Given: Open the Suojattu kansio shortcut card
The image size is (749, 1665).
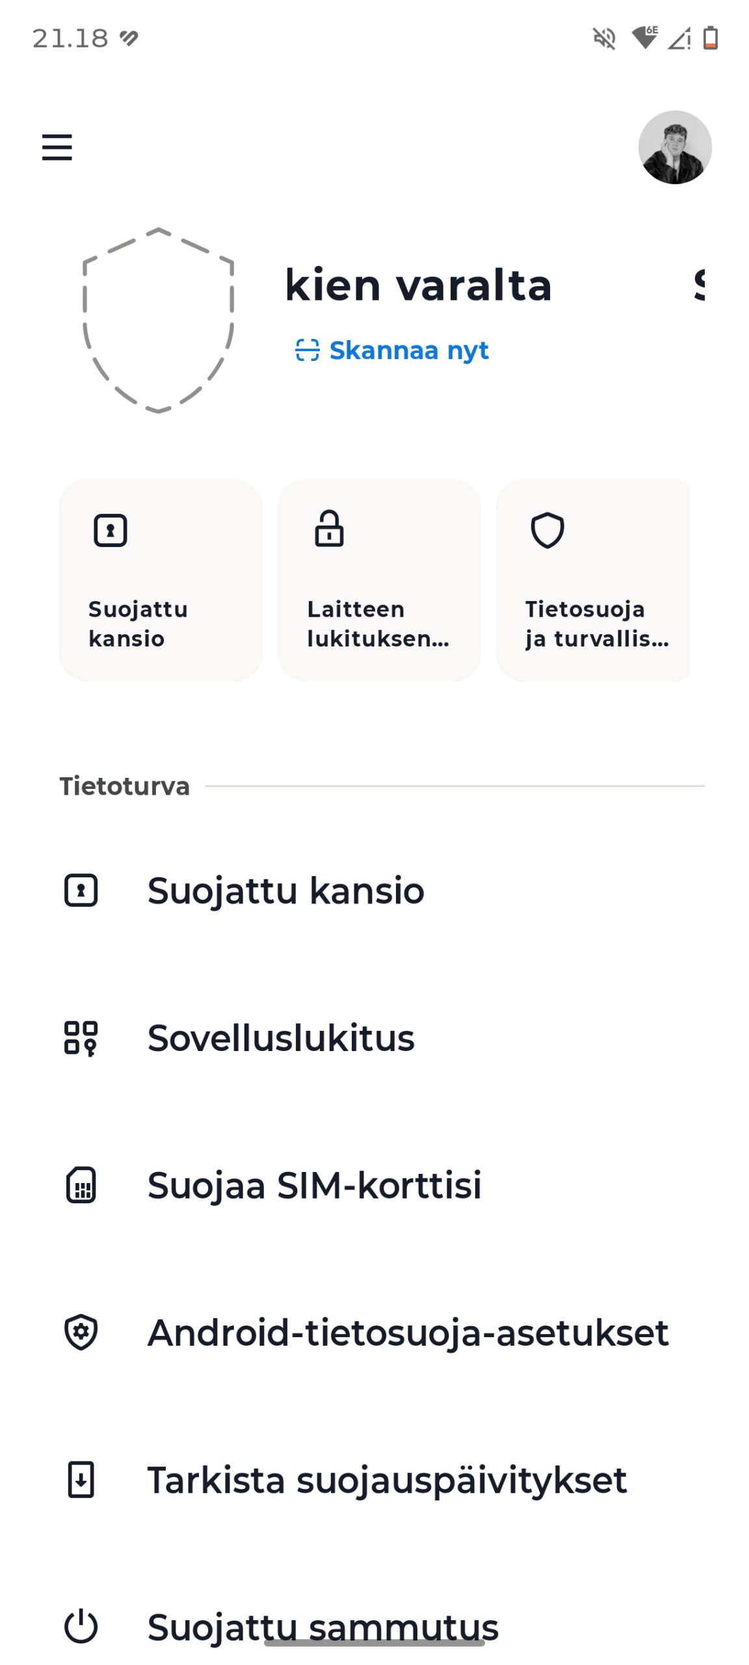Looking at the screenshot, I should [161, 579].
